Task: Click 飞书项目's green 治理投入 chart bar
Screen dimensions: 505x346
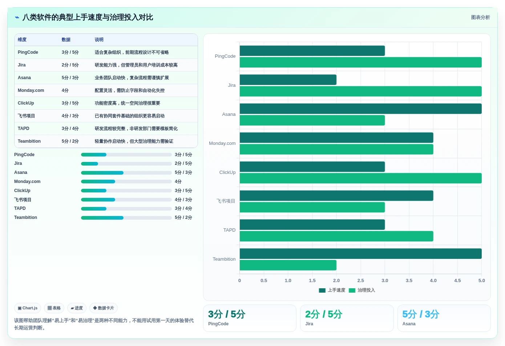Action: tap(312, 207)
